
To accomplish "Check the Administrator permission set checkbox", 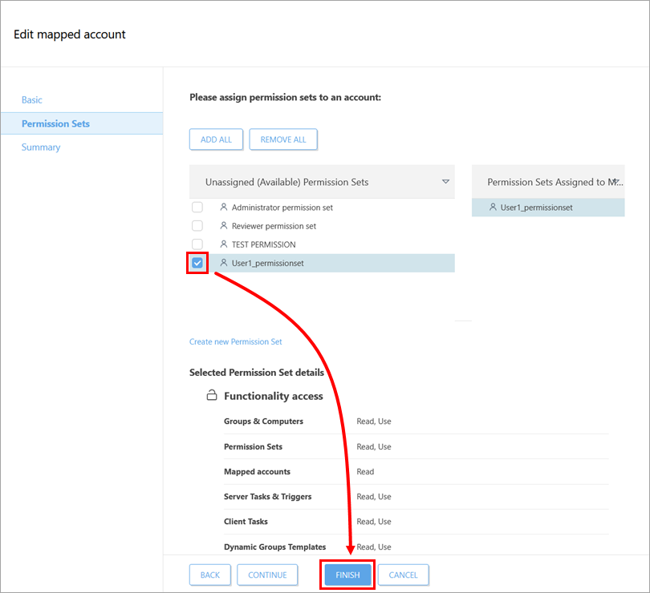I will point(197,208).
